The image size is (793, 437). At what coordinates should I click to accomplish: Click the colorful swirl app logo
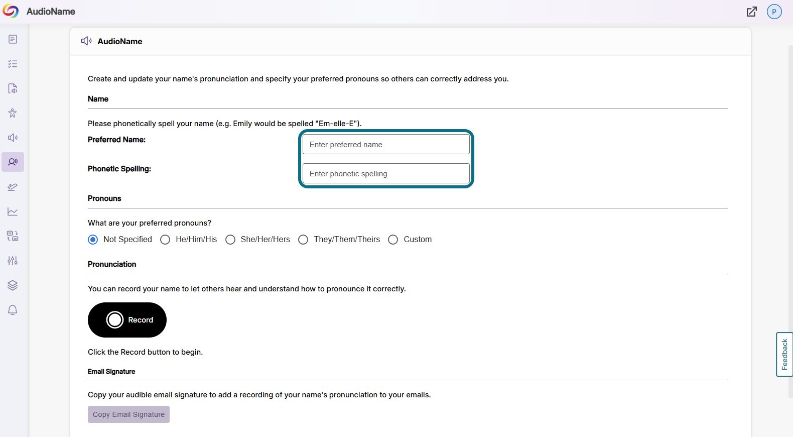(11, 11)
